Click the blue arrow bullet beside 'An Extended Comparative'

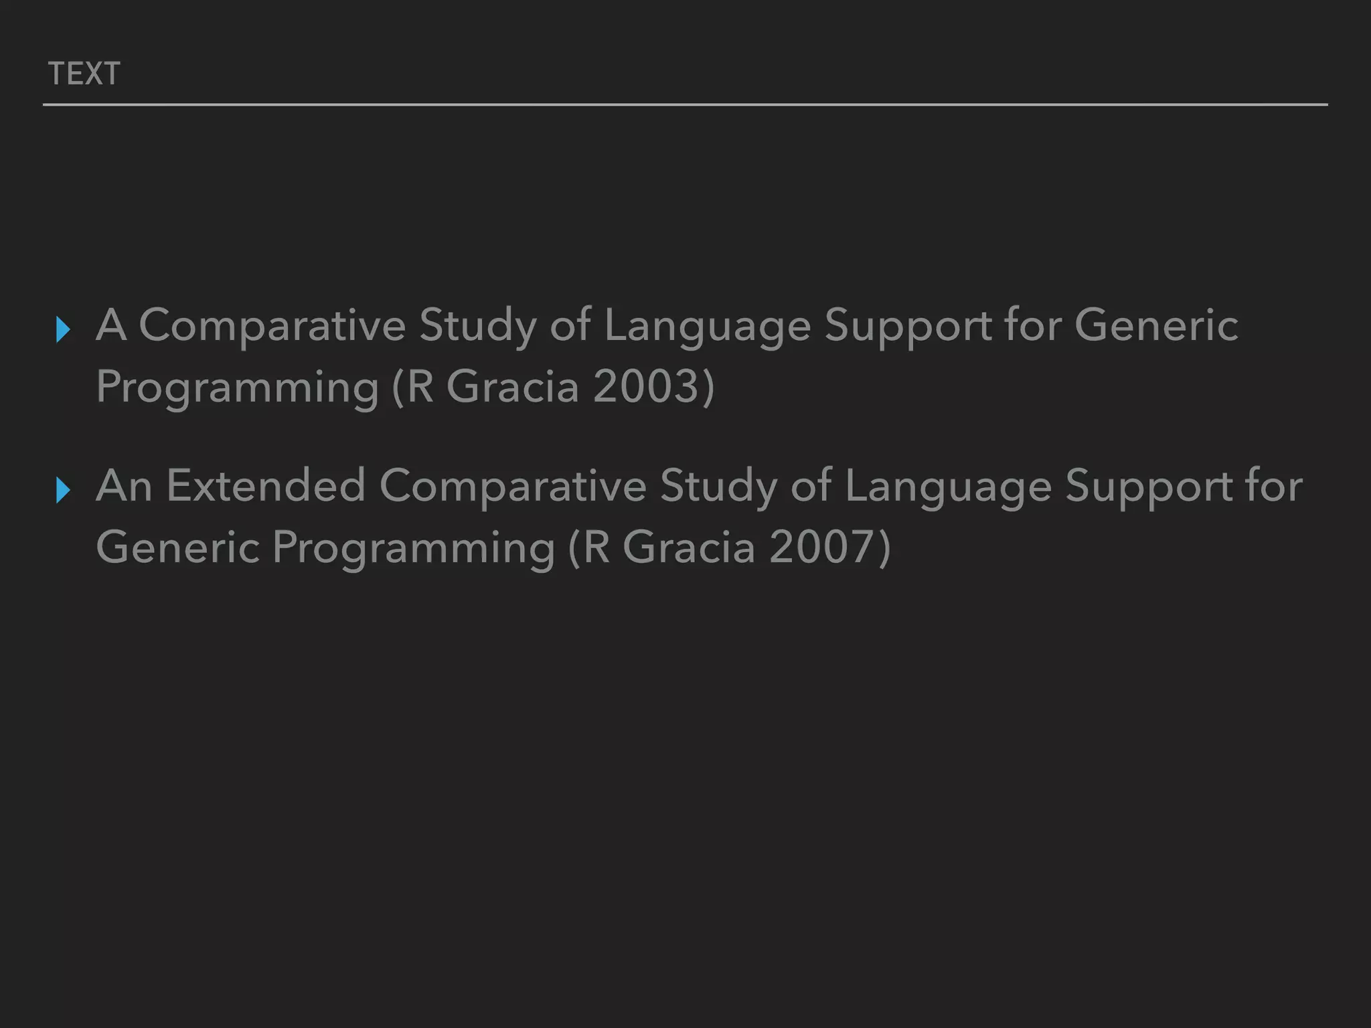tap(64, 491)
